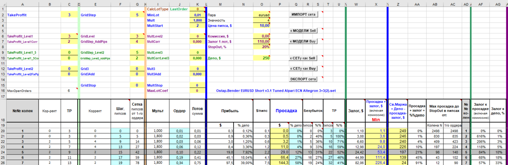Image resolution: width=508 pixels, height=165 pixels.
Task: Click the №№ колен table header
Action: coord(22,111)
